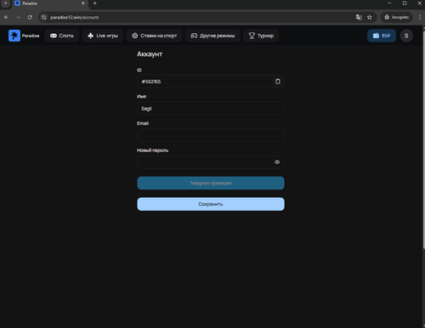Viewport: 425px width, 328px height.
Task: Click the Live-игры clover icon
Action: point(90,36)
